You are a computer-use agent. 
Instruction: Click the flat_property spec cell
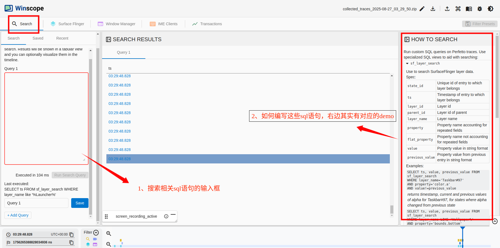coord(421,140)
